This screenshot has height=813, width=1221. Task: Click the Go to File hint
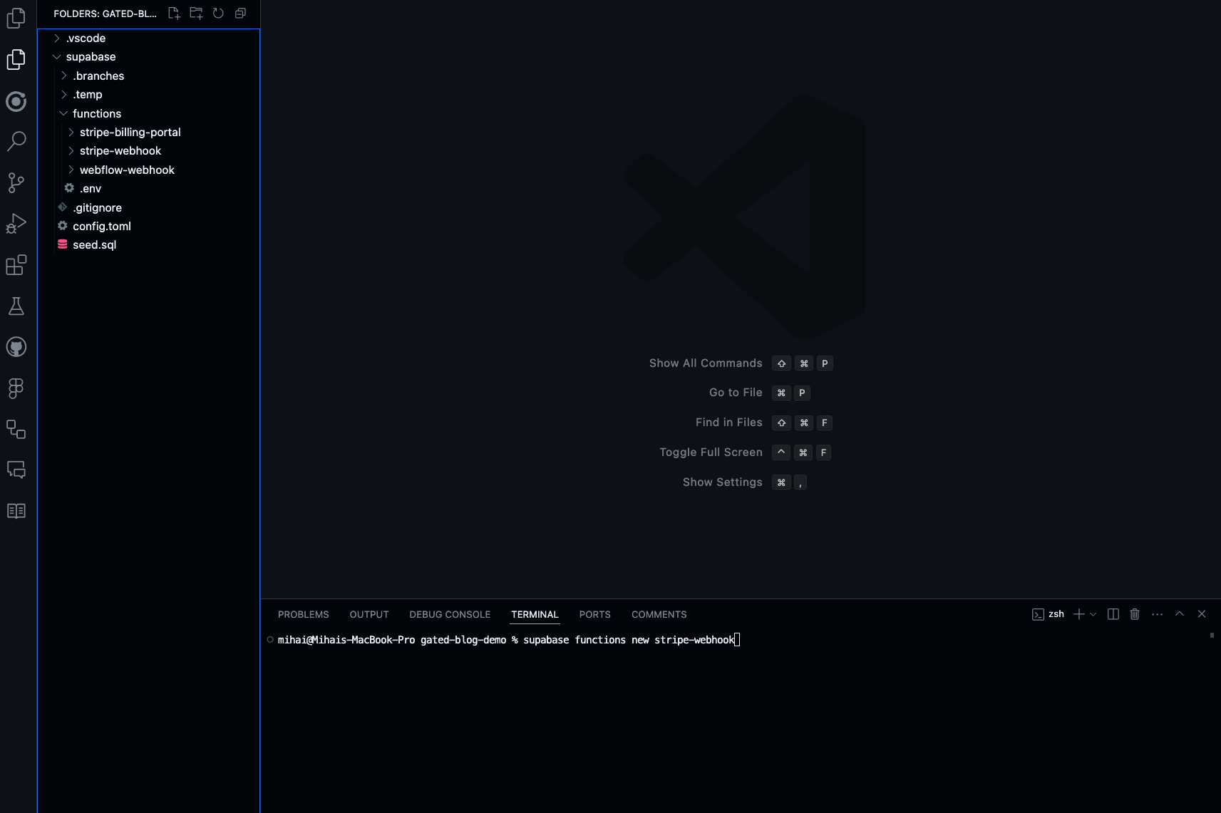pyautogui.click(x=736, y=393)
